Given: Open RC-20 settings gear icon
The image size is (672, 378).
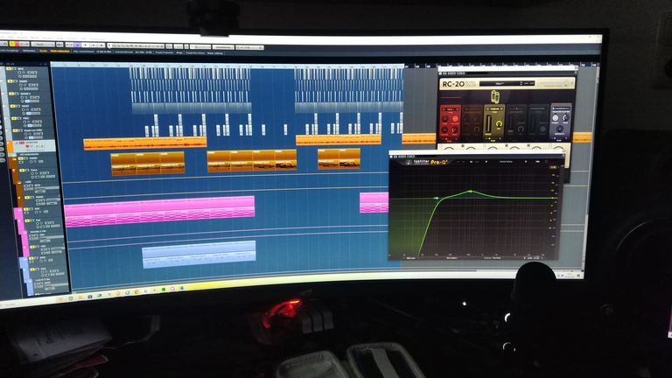Looking at the screenshot, I should pyautogui.click(x=572, y=83).
